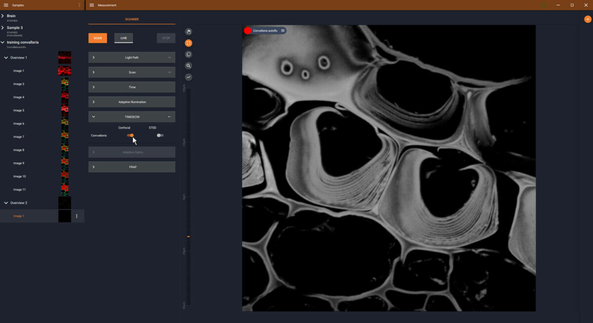Expand the FRAP section
Viewport: 593px width, 323px height.
131,166
